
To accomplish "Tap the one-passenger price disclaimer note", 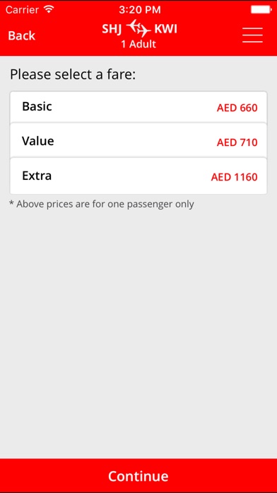I will pos(102,204).
